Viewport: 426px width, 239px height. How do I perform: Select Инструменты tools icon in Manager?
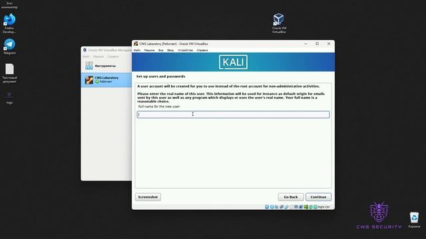click(89, 66)
